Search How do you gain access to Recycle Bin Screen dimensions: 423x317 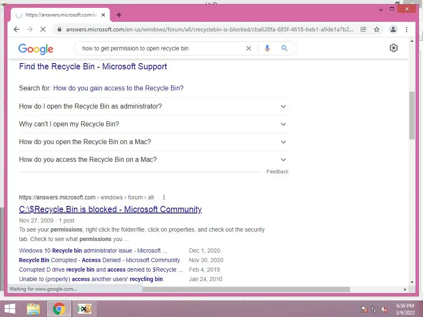tap(118, 88)
